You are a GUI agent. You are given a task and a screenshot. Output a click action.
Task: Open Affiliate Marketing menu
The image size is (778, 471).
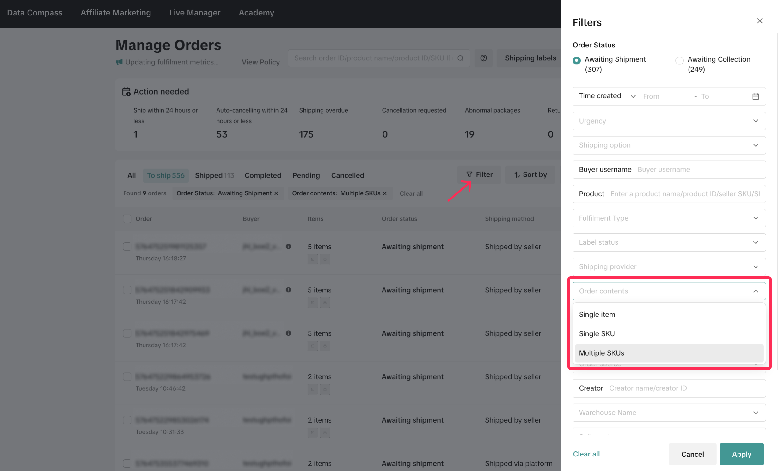point(115,13)
